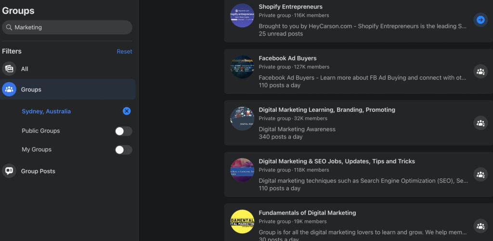The image size is (493, 241).
Task: Join Facebook Ad Buyers group icon
Action: pyautogui.click(x=480, y=72)
